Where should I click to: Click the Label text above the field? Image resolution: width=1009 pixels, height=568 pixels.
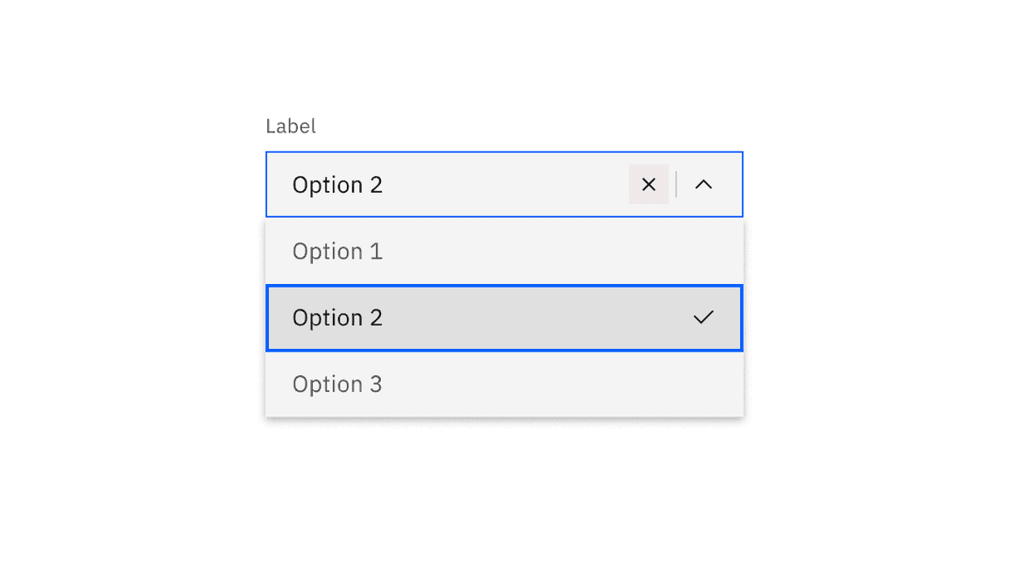290,125
